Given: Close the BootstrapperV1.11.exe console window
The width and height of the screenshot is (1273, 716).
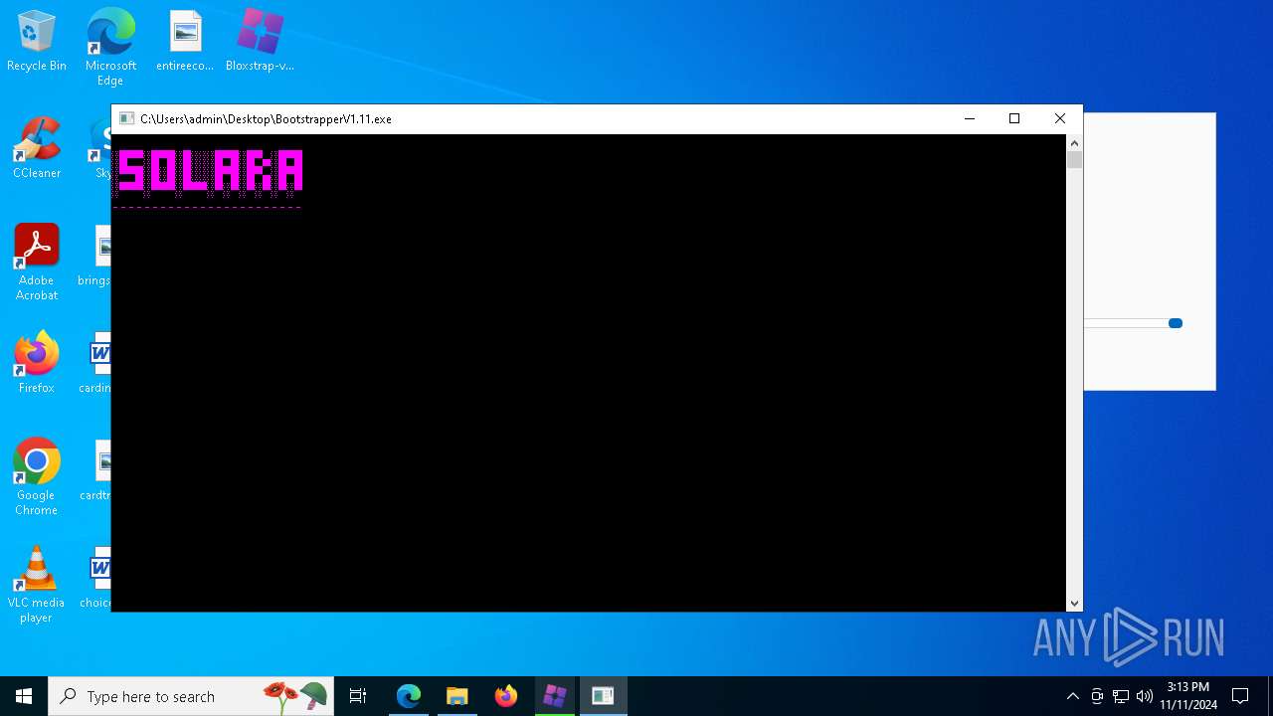Looking at the screenshot, I should (1060, 118).
